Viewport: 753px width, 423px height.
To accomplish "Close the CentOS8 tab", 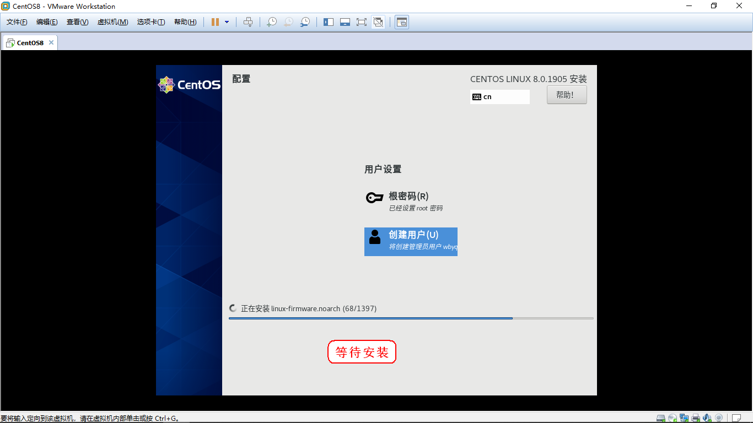I will [x=51, y=42].
